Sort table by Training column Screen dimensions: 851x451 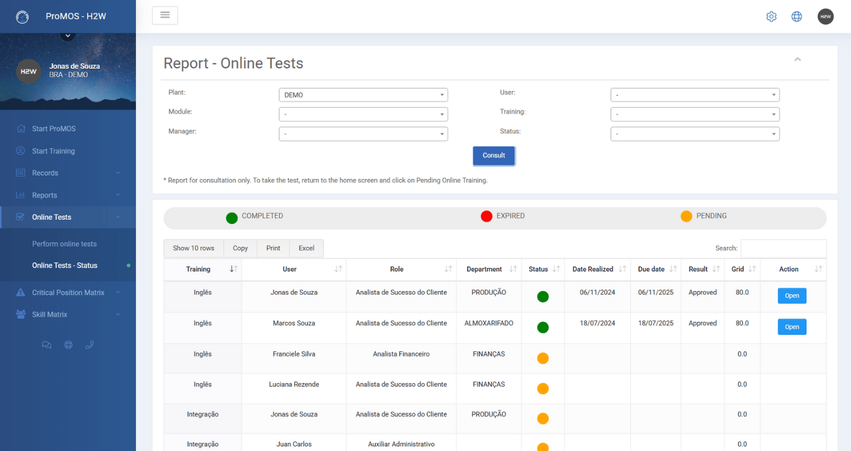pyautogui.click(x=203, y=269)
